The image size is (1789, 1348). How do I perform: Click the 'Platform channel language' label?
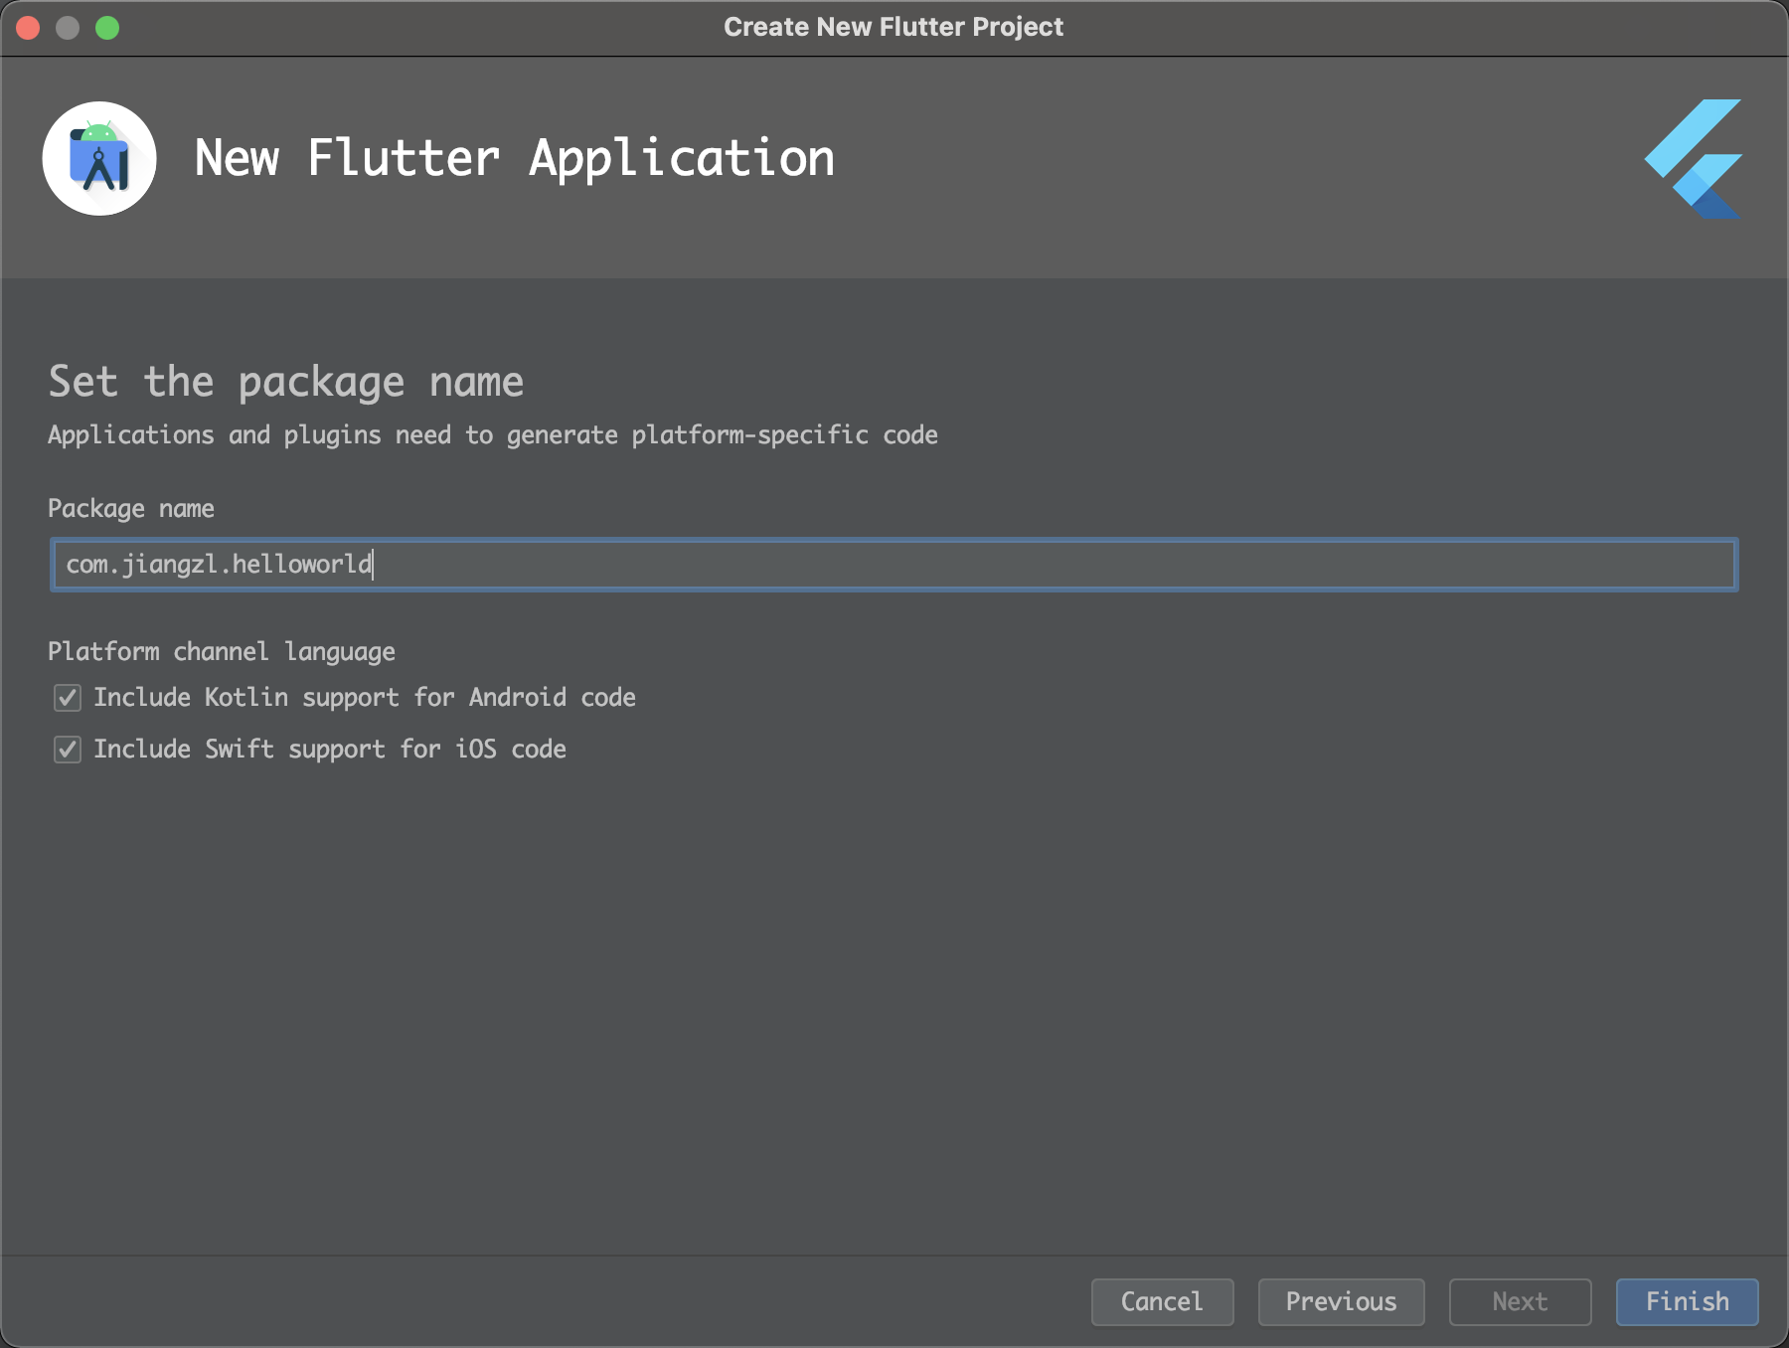pyautogui.click(x=222, y=652)
